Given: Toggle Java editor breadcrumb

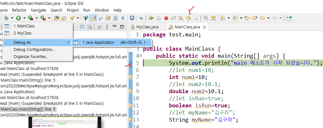Looking at the screenshot, I should [x=86, y=18].
